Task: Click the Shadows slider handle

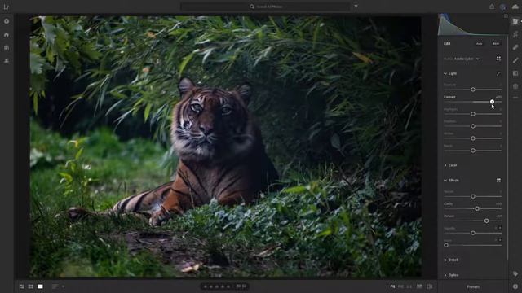Action: (x=473, y=126)
